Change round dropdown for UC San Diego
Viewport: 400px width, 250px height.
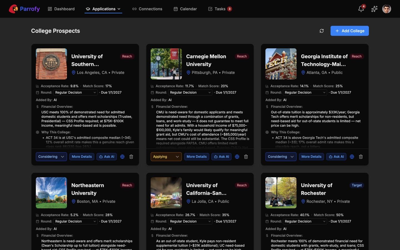[190, 221]
